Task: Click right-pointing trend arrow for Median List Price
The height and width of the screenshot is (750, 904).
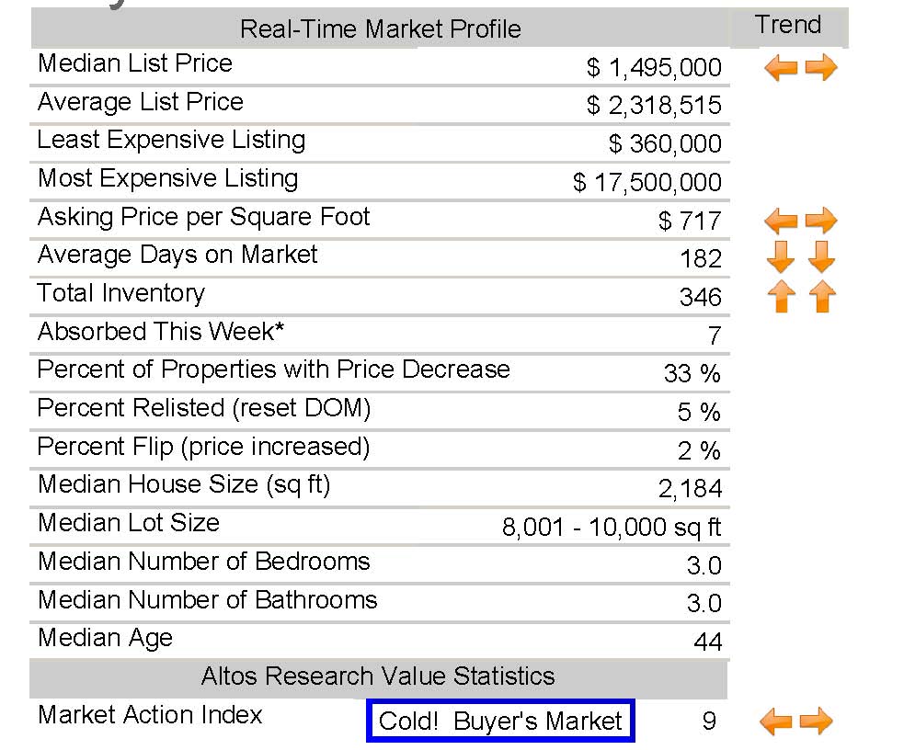Action: [821, 68]
